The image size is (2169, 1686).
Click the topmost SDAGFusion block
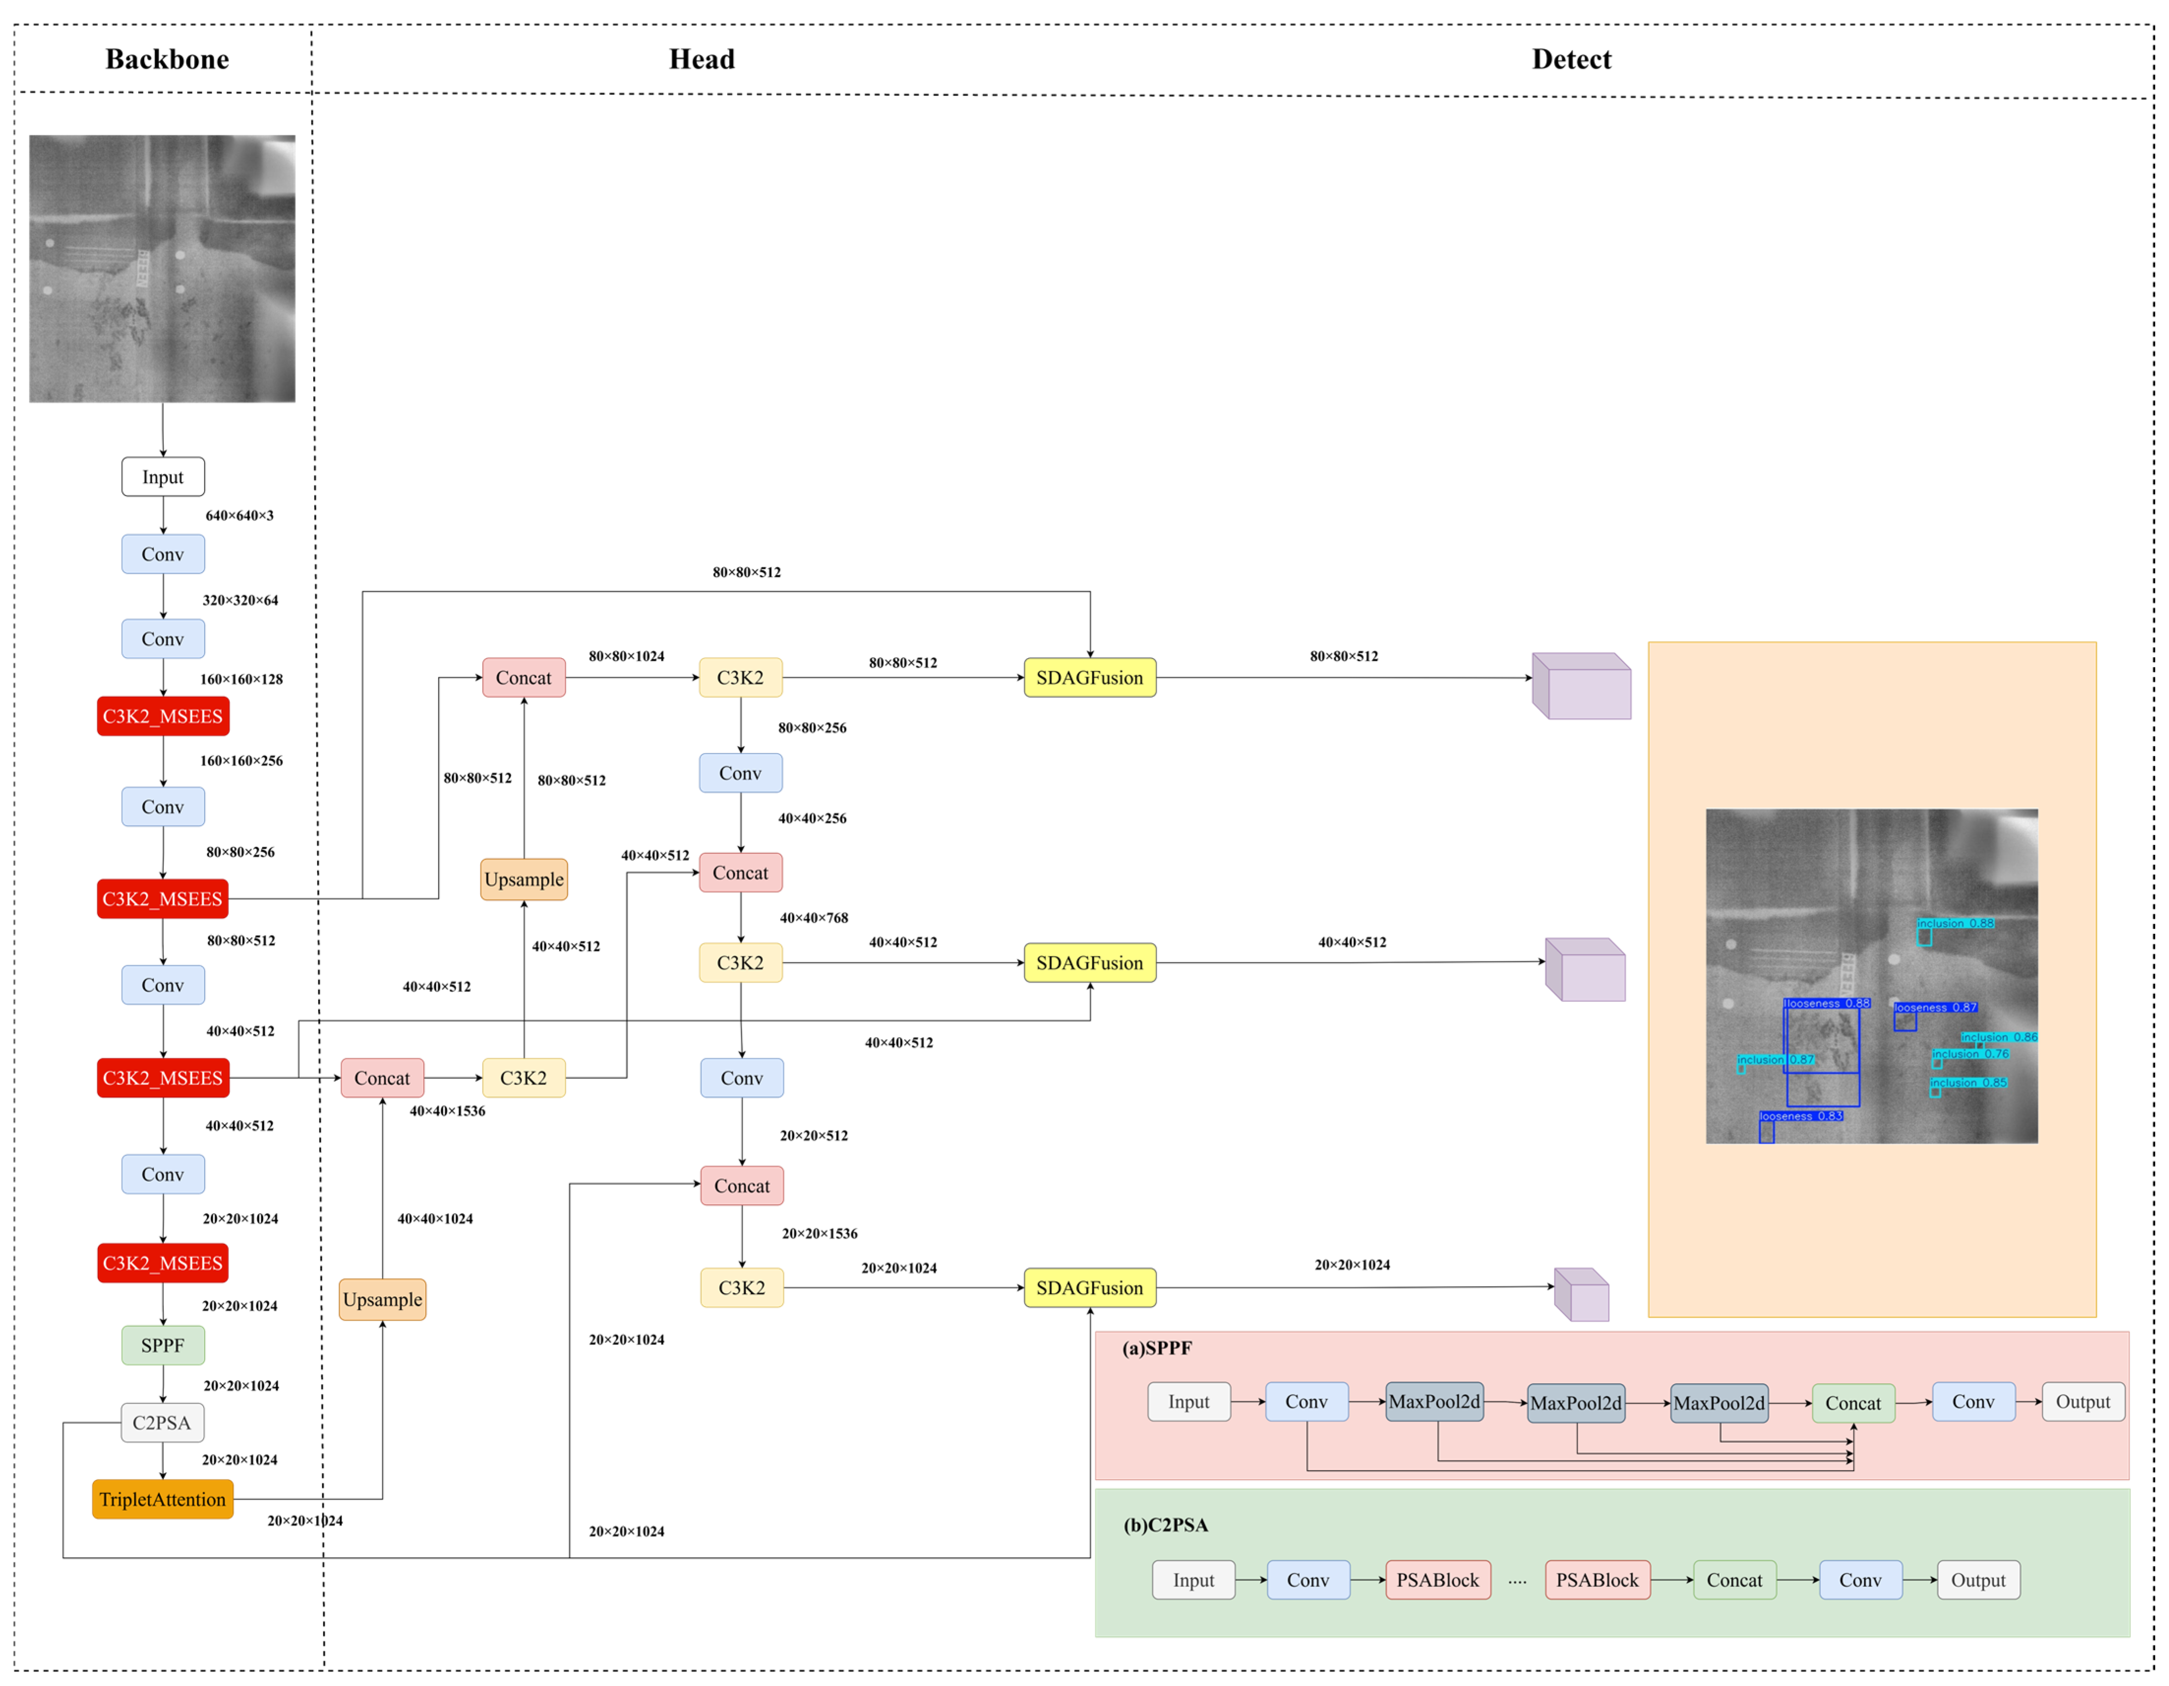(x=1089, y=678)
